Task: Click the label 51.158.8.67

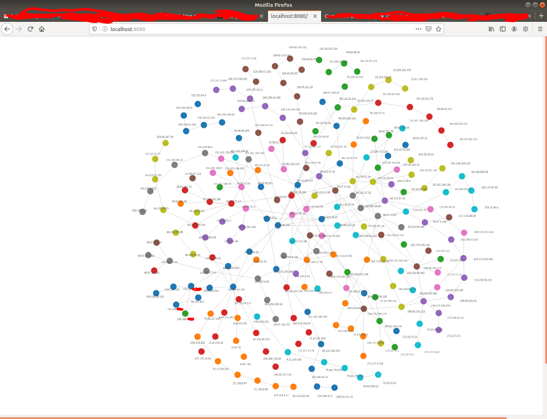Action: pyautogui.click(x=240, y=383)
